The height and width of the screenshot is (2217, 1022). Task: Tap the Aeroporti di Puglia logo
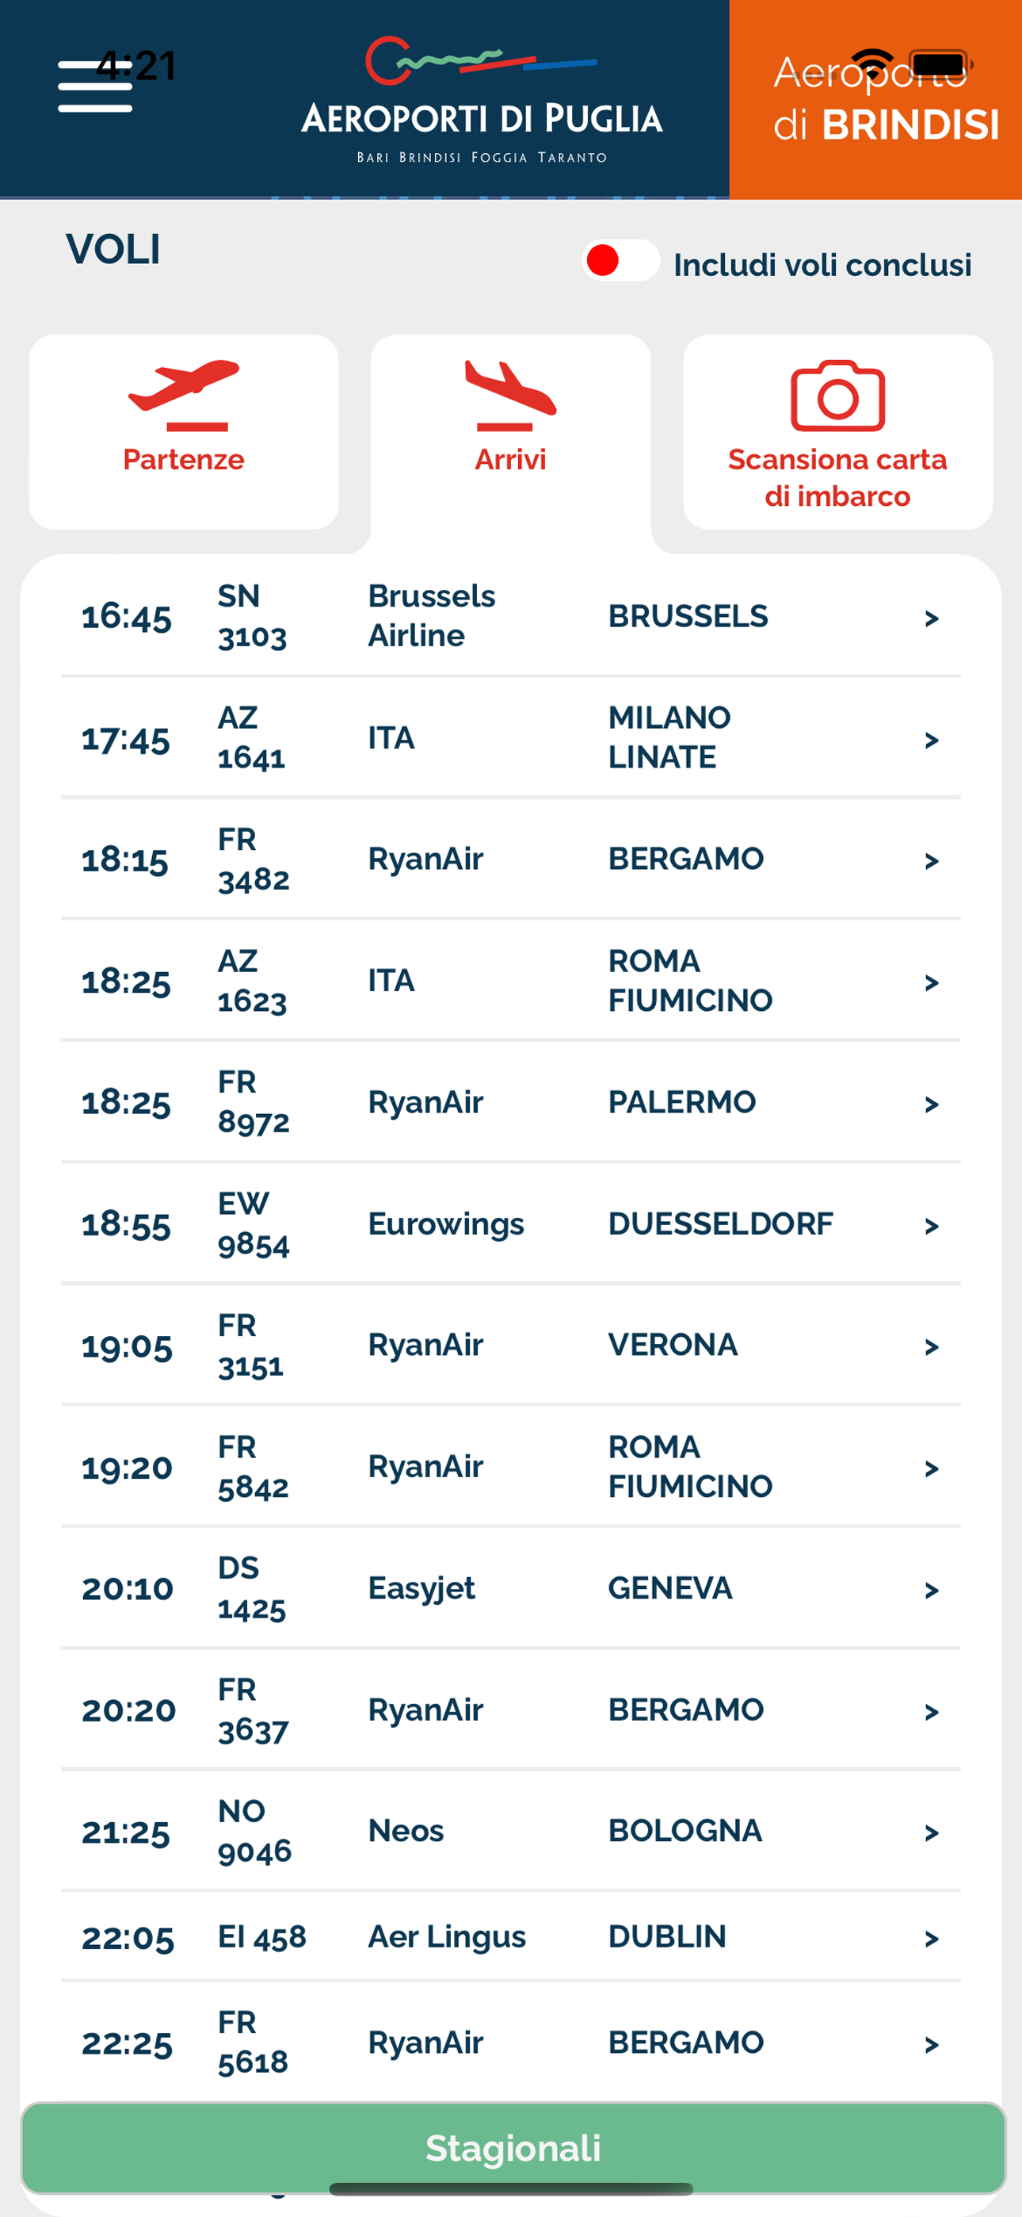tap(482, 99)
